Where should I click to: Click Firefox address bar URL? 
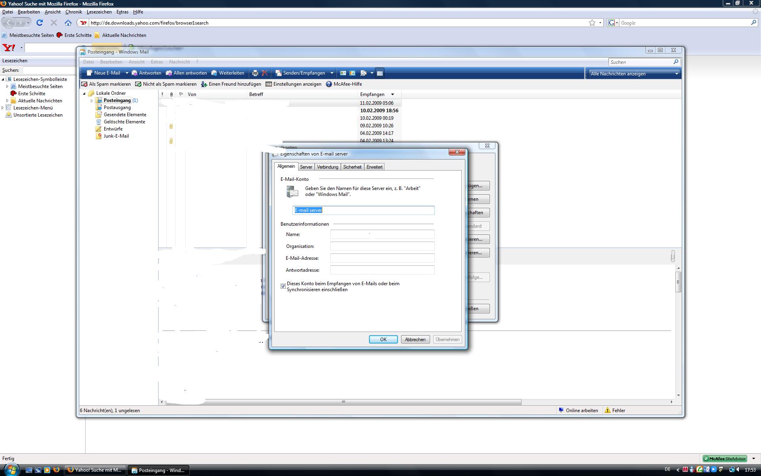tap(149, 23)
